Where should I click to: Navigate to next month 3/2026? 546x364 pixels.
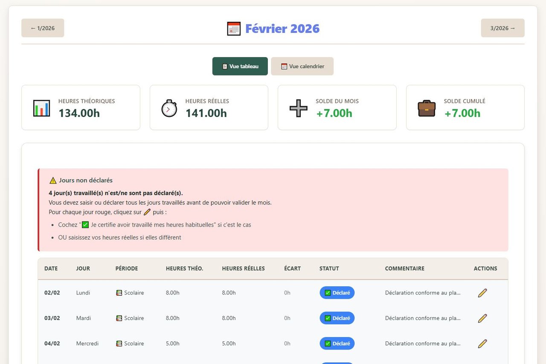click(x=502, y=28)
